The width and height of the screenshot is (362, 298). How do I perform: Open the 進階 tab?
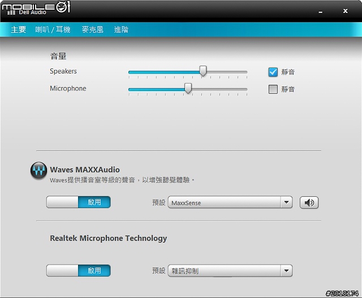tap(121, 29)
